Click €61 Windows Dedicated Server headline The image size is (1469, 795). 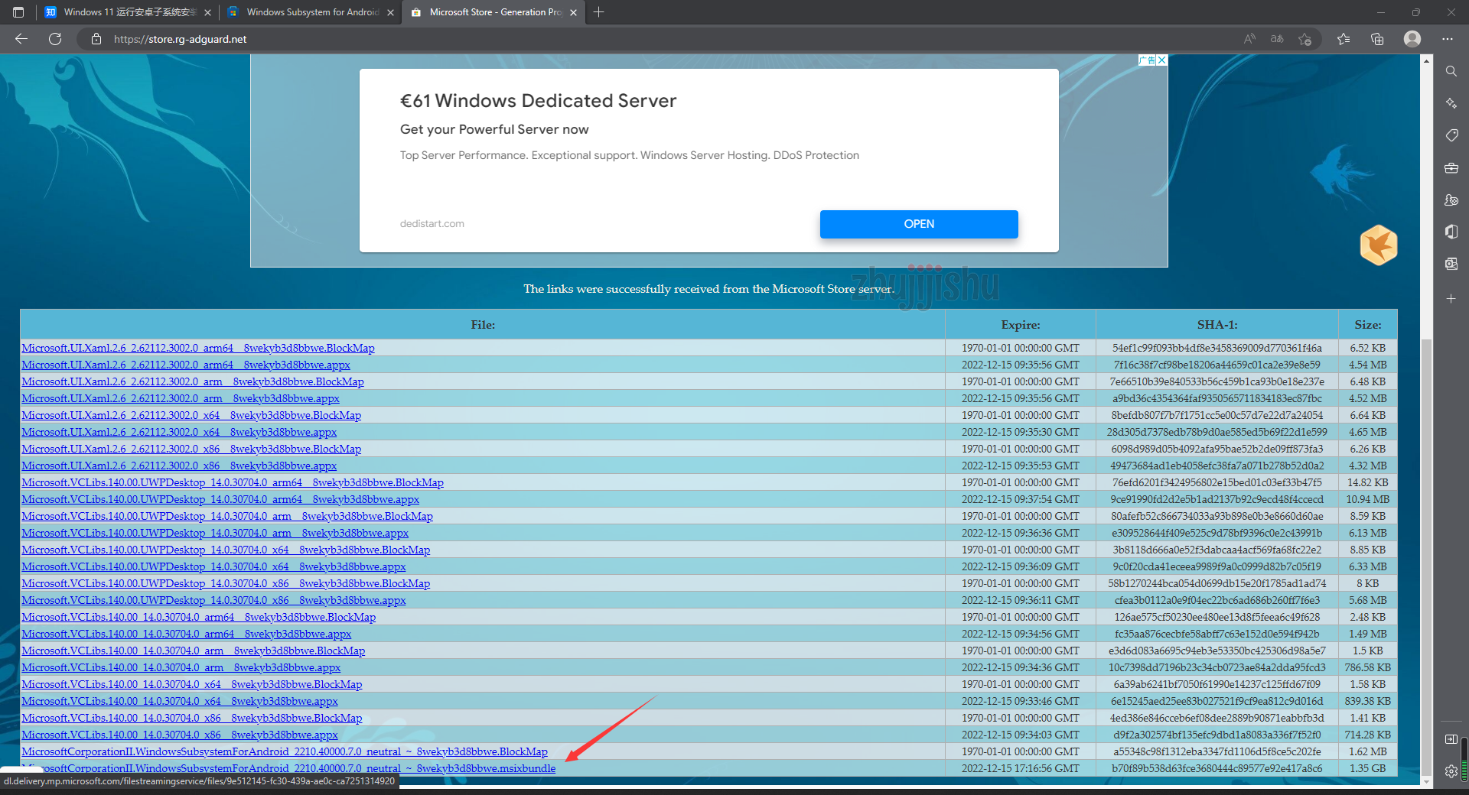538,101
